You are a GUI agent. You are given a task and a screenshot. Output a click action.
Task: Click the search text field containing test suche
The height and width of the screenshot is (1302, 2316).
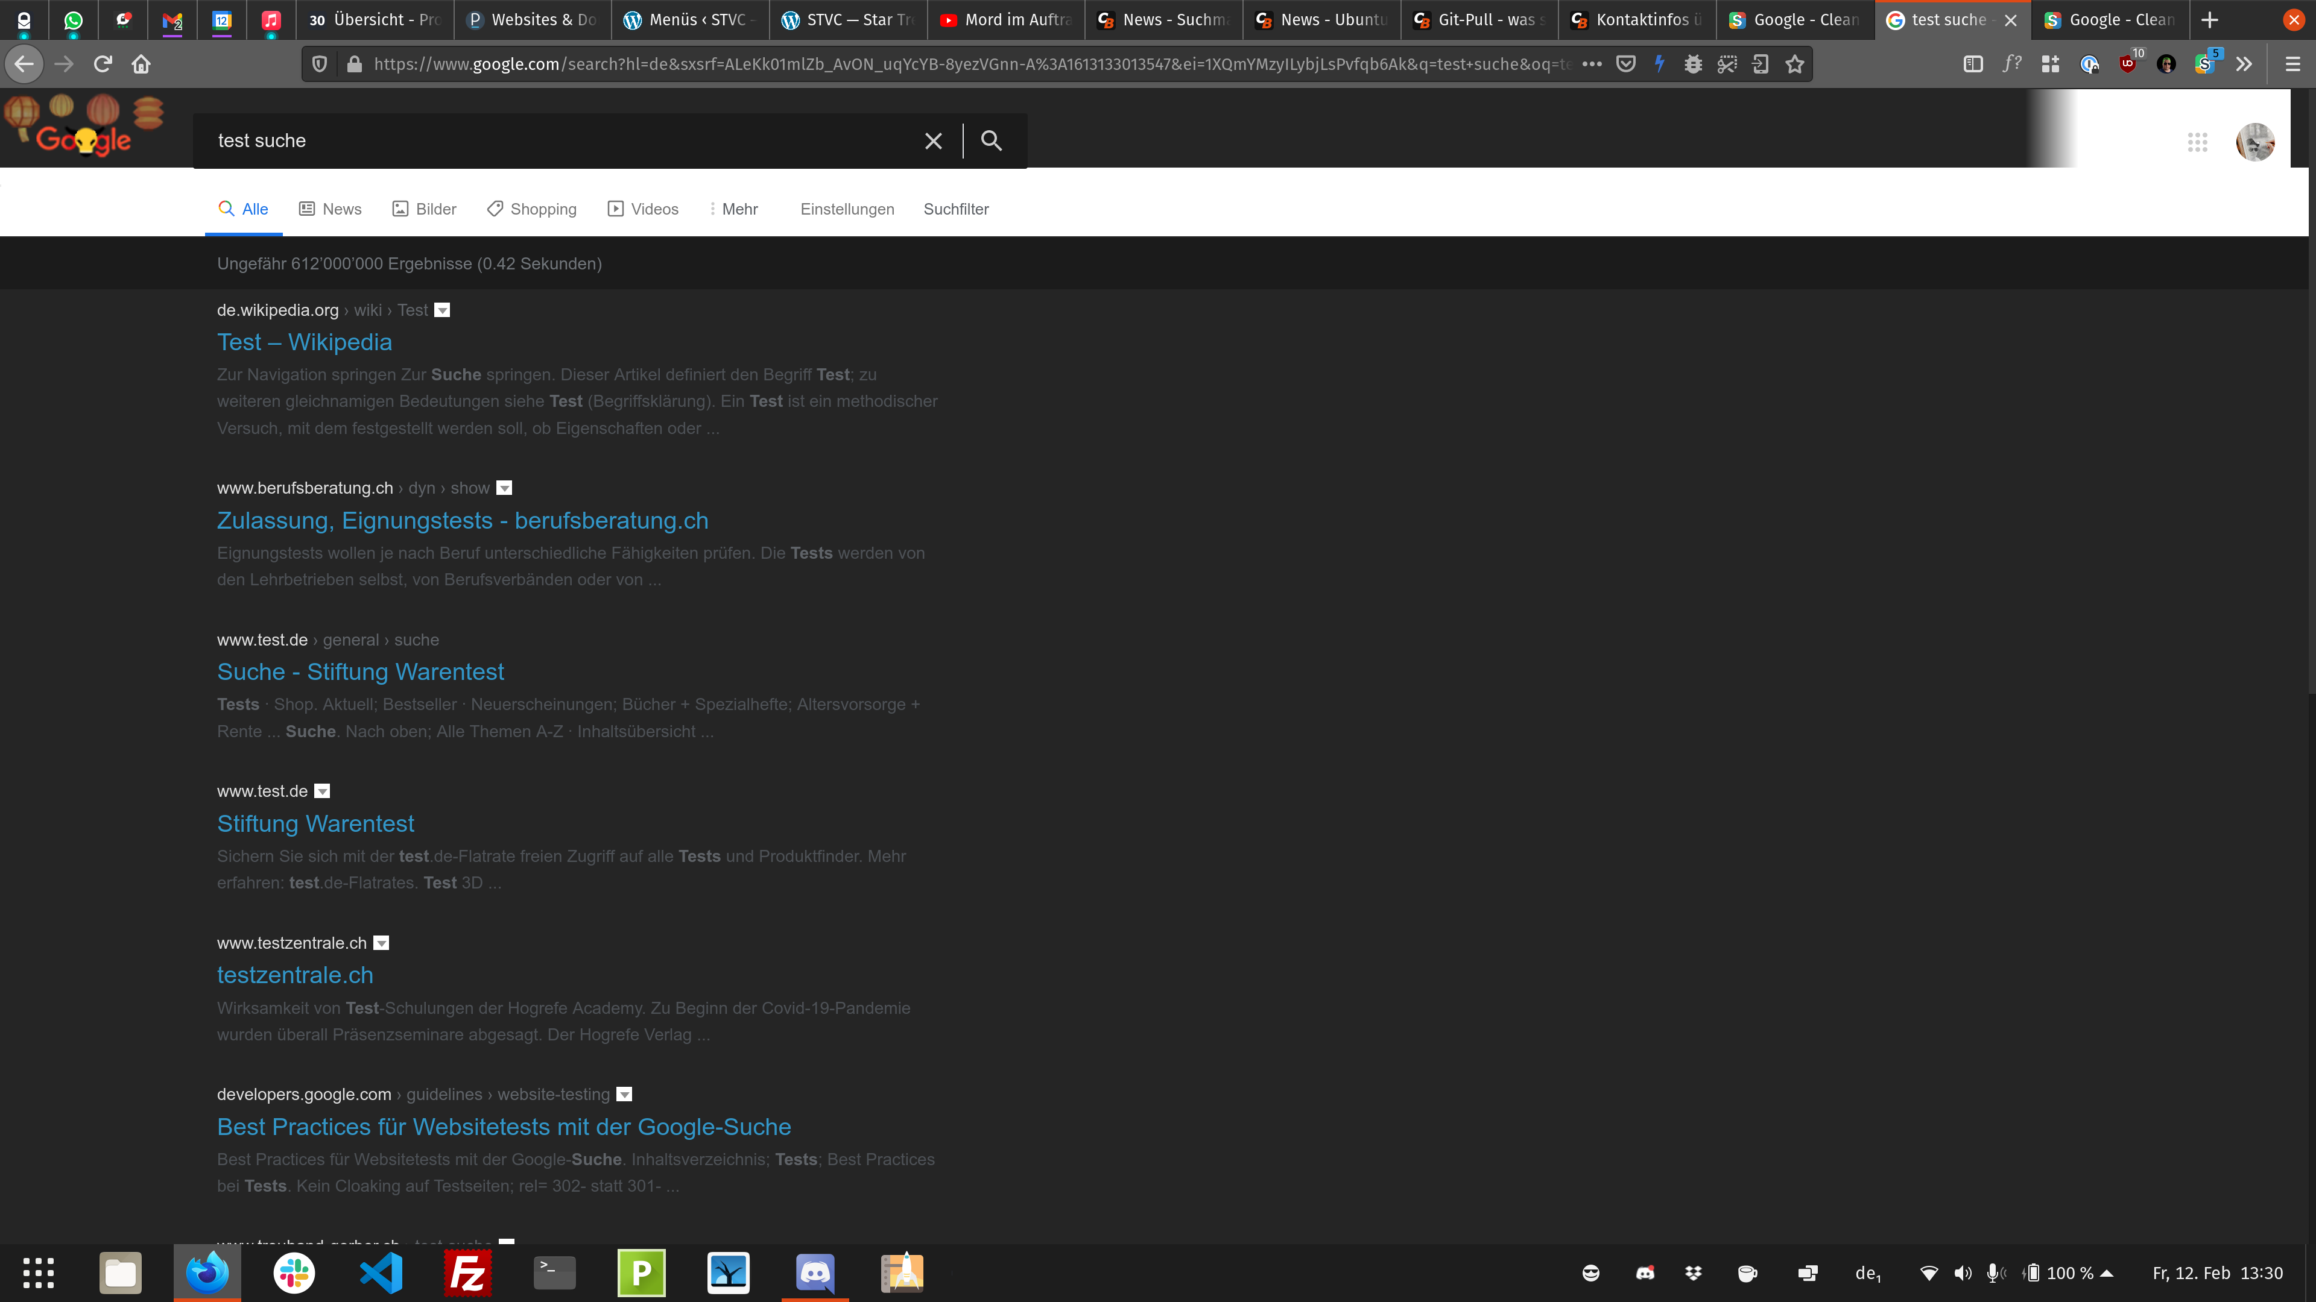coord(557,141)
